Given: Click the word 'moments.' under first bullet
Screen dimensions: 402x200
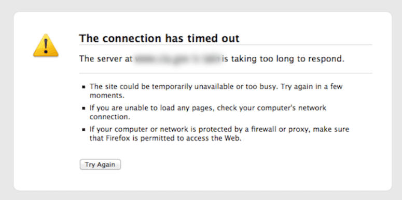Looking at the screenshot, I should 107,96.
